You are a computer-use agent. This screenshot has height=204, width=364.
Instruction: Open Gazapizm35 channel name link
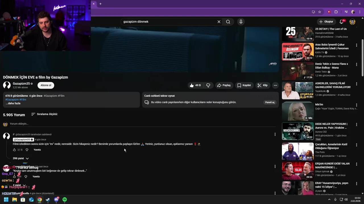coord(21,84)
